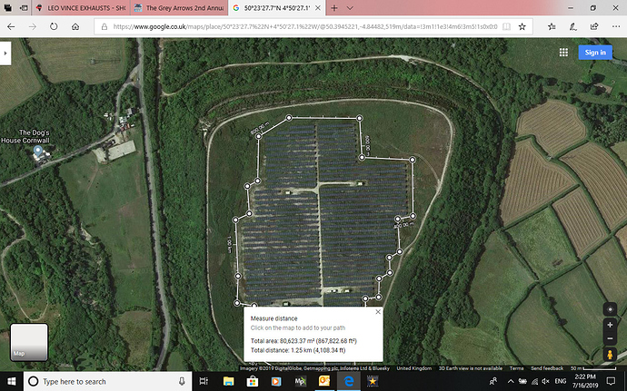627x391 pixels.
Task: Zoom out on the map
Action: pyautogui.click(x=610, y=338)
